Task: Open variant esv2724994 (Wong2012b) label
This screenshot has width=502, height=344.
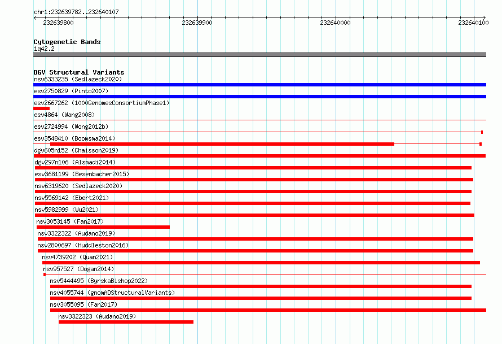Action: (71, 127)
